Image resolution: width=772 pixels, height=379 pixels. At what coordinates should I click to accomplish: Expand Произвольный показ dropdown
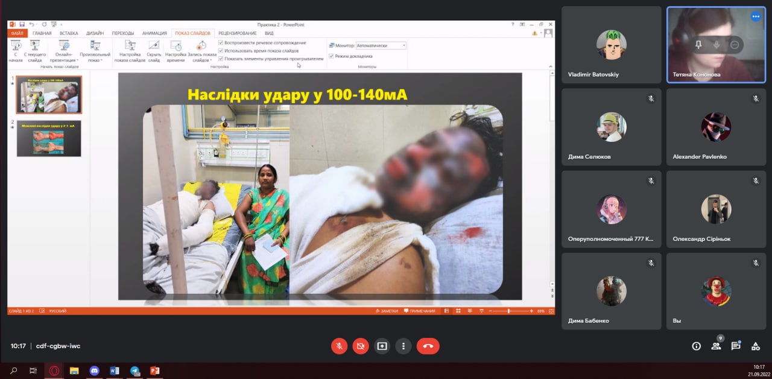(x=95, y=51)
